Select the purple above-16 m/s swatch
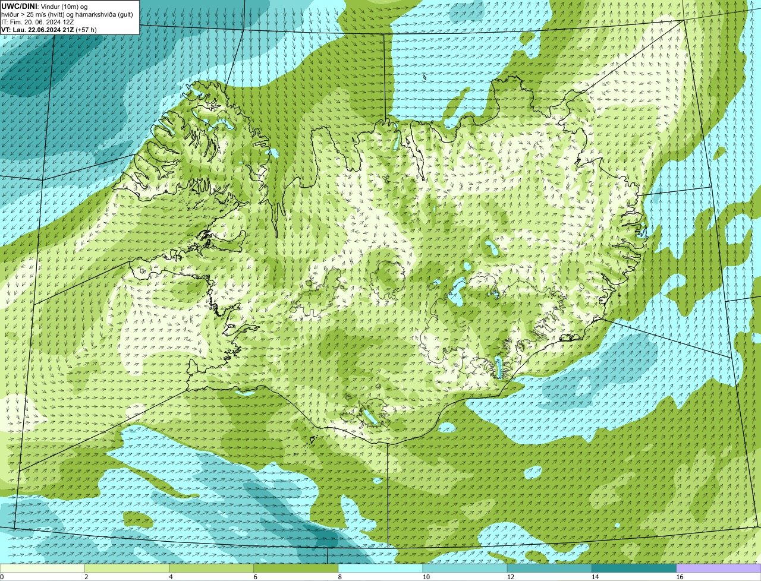 (x=719, y=569)
